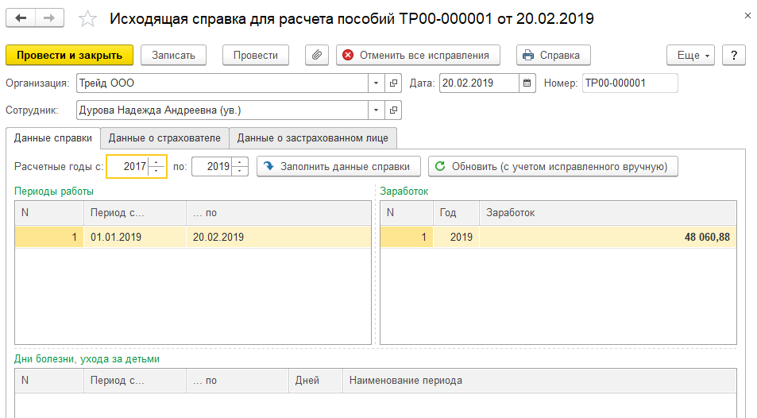Switch to Данные о застрахованном лице tab

(312, 138)
